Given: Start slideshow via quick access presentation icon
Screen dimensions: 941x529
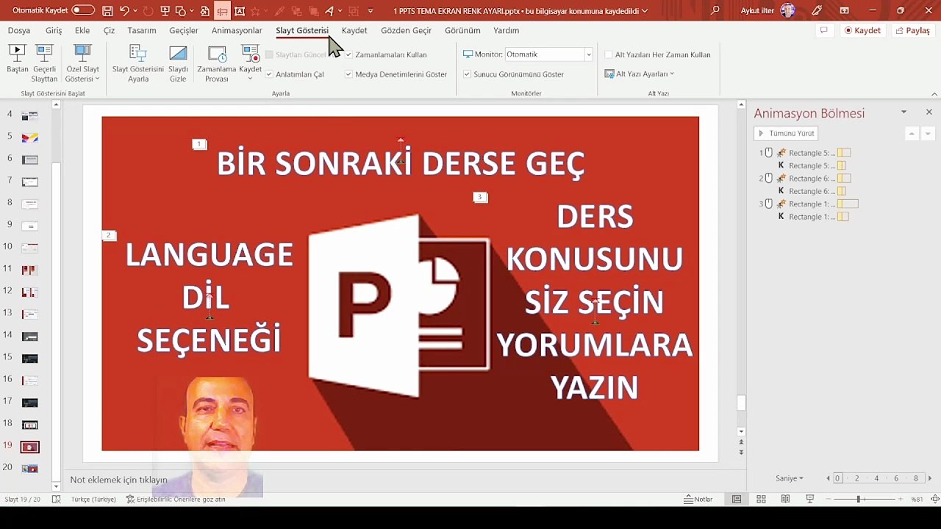Looking at the screenshot, I should tap(165, 11).
